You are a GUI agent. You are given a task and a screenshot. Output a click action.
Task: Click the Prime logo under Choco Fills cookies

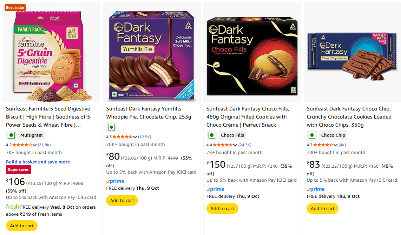[215, 189]
